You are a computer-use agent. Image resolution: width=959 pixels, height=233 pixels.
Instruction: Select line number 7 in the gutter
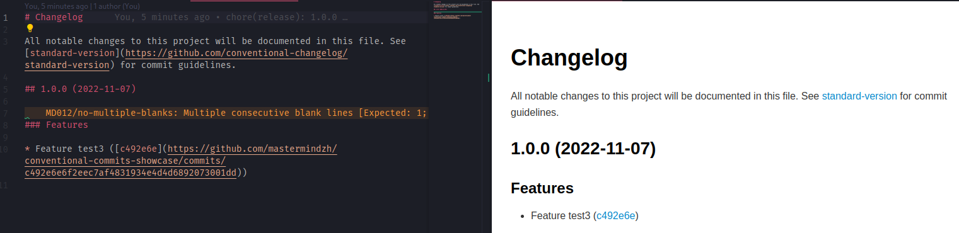(x=6, y=113)
